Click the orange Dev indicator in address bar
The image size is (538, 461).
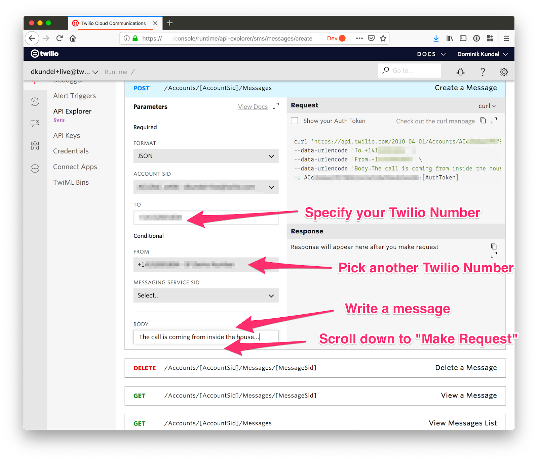click(336, 38)
